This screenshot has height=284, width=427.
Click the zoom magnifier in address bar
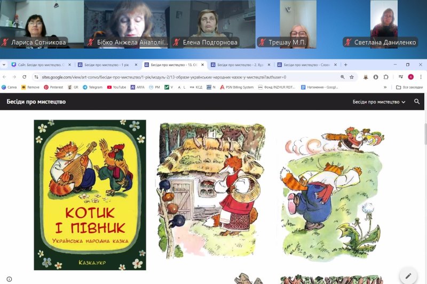(343, 77)
